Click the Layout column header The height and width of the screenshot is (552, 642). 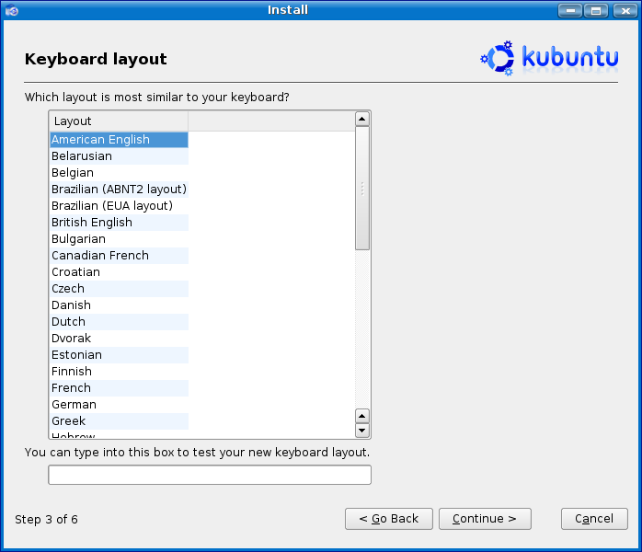(118, 121)
